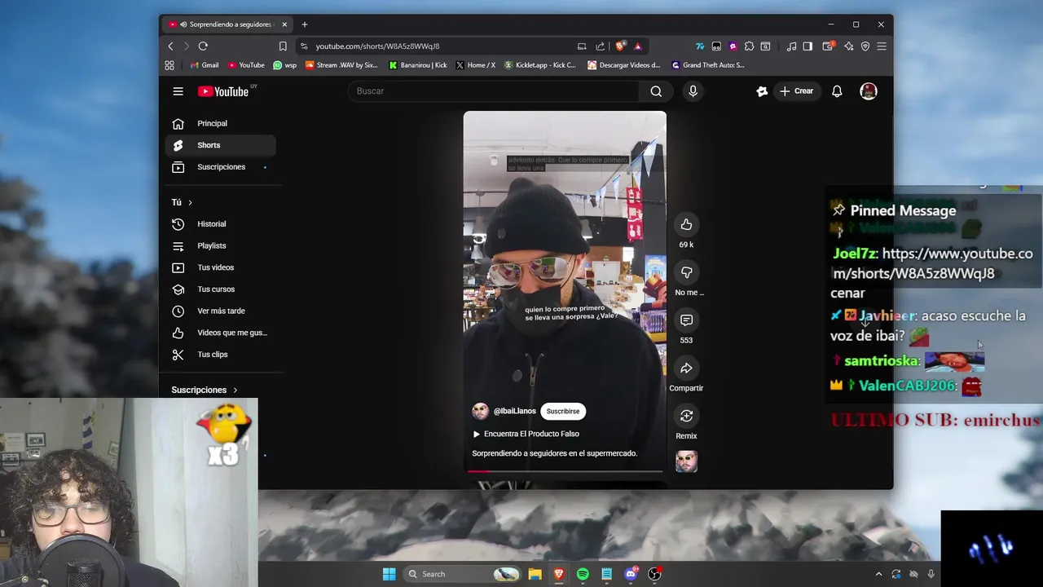1043x587 pixels.
Task: Open File Explorer from the taskbar
Action: tap(535, 574)
